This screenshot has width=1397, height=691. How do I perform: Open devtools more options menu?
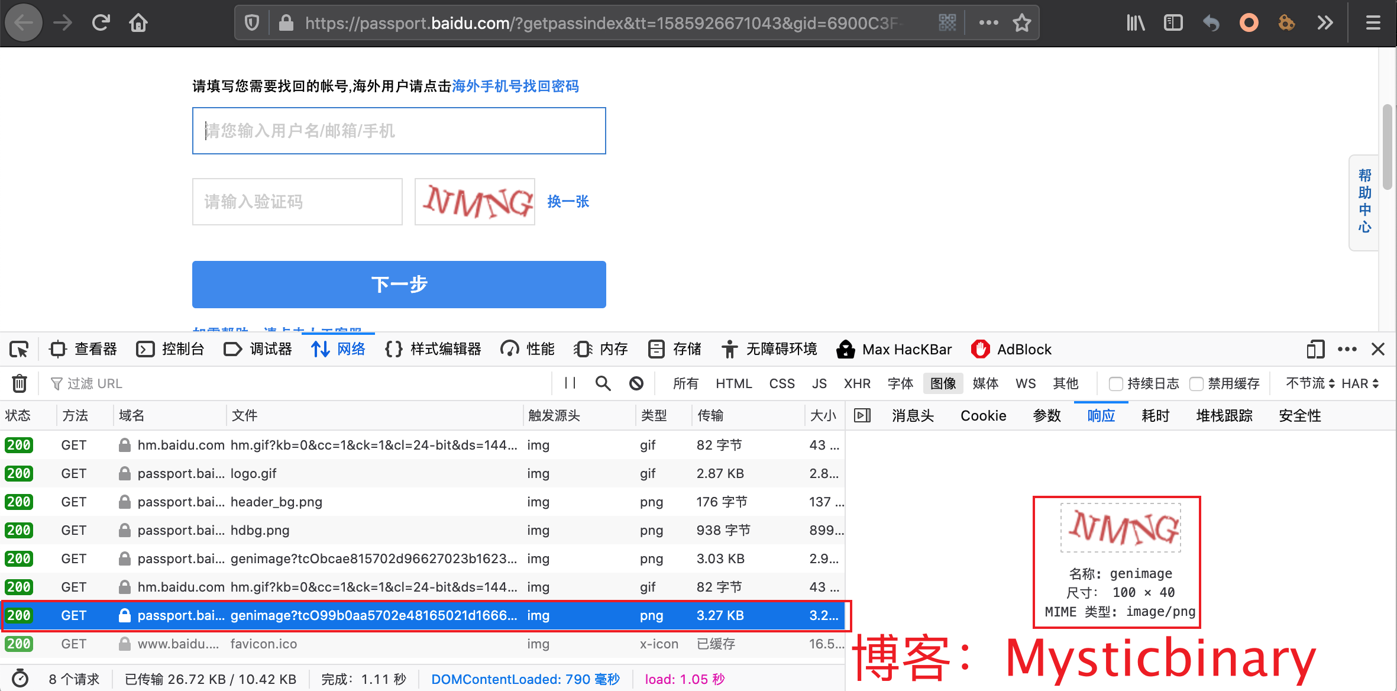[x=1347, y=350]
